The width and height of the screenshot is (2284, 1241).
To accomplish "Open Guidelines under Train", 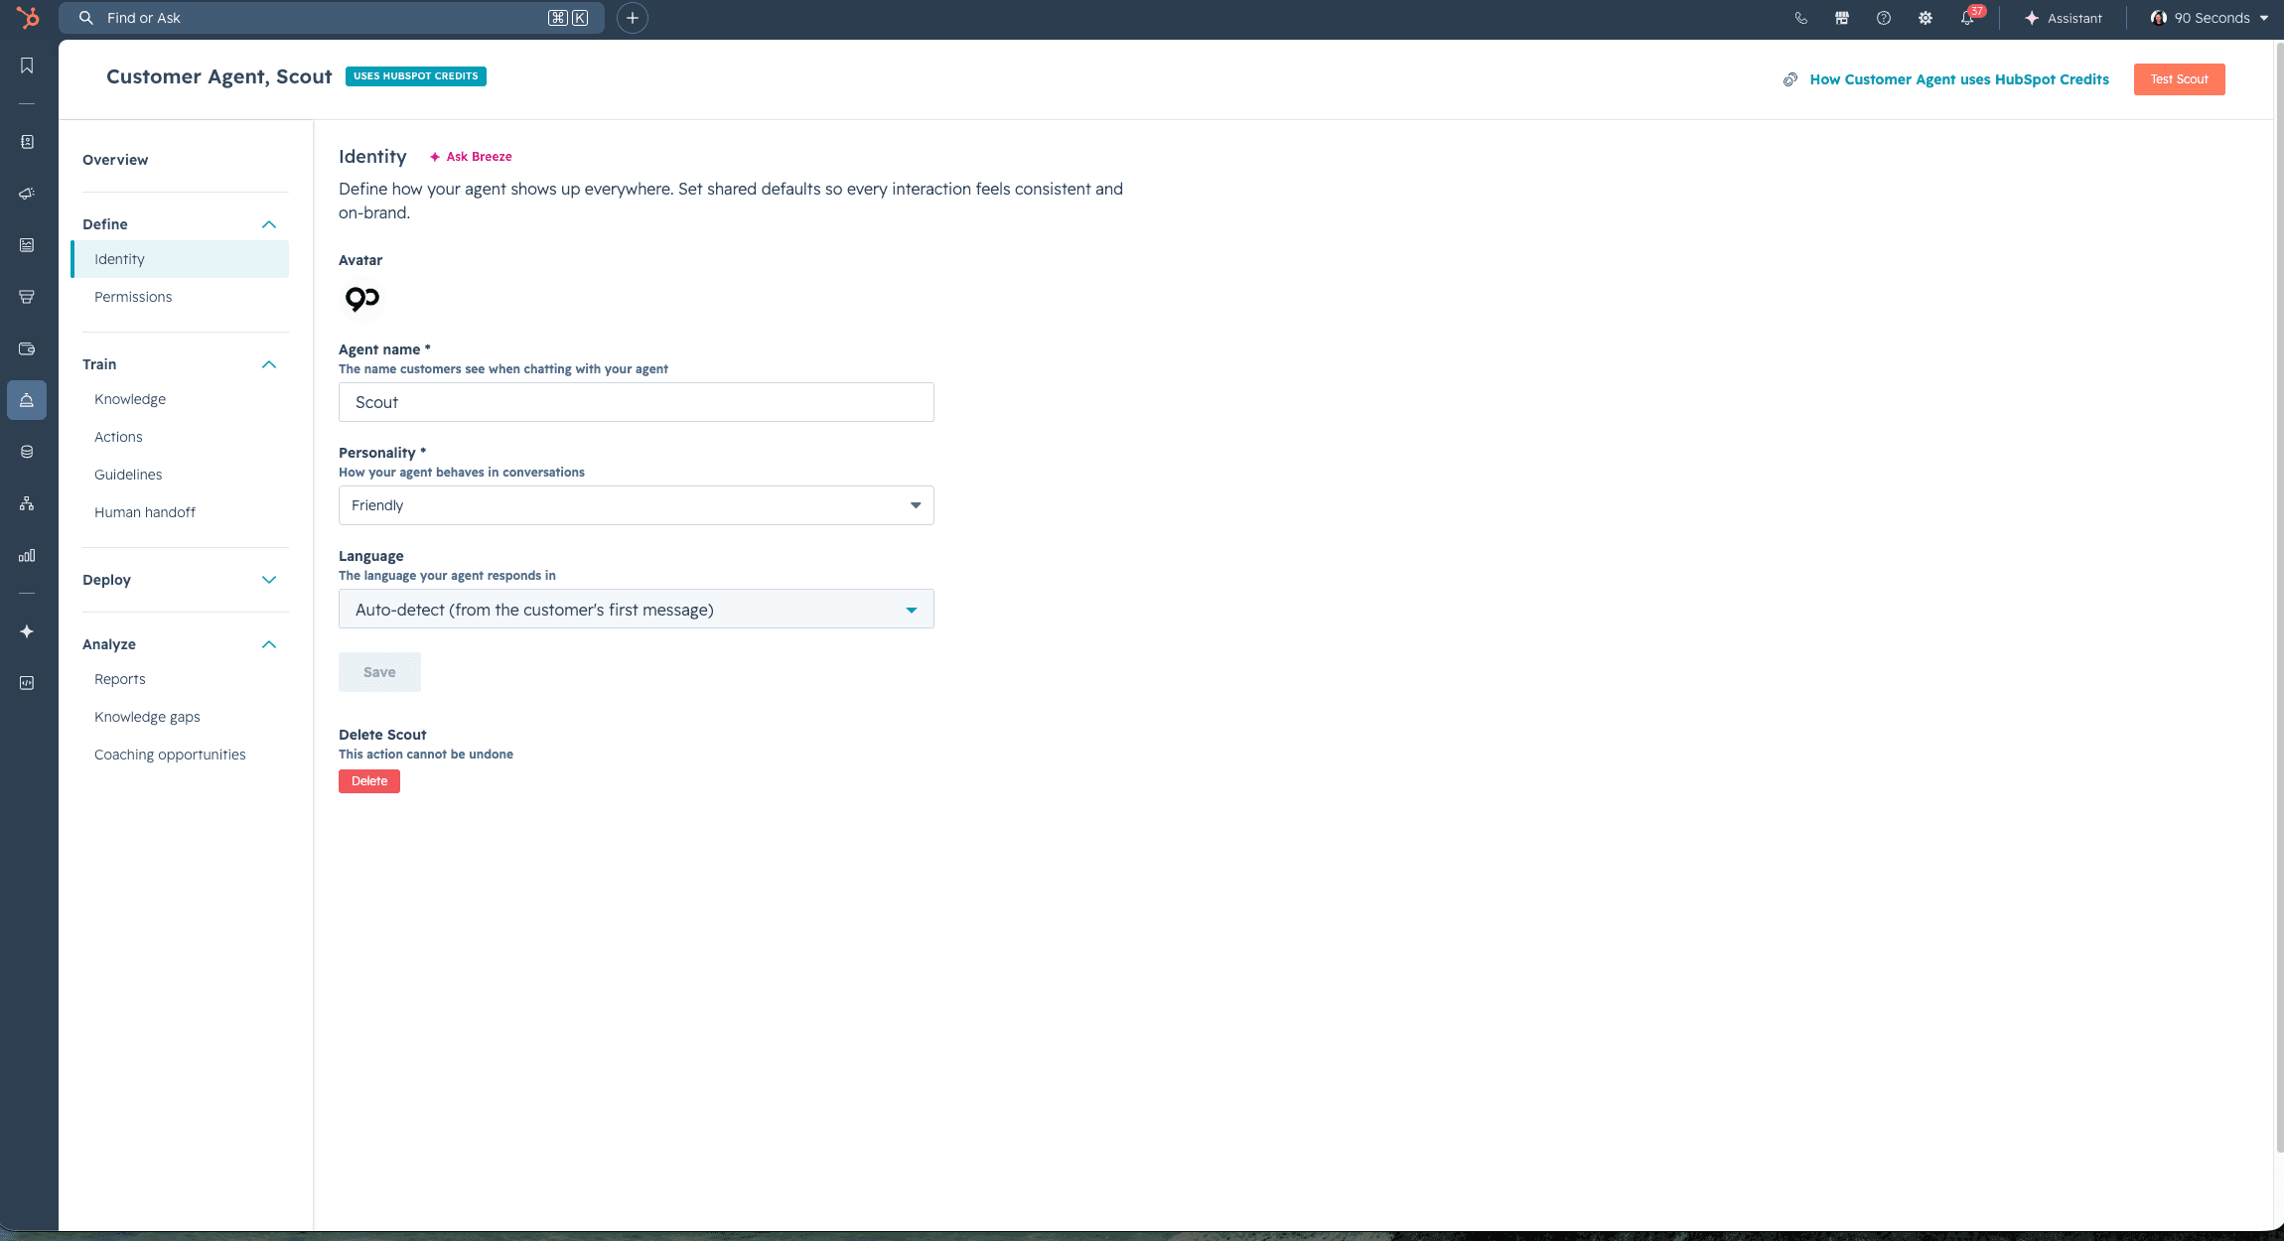I will tap(128, 475).
